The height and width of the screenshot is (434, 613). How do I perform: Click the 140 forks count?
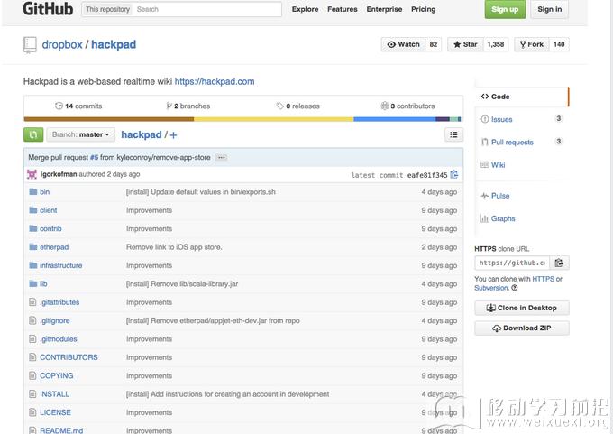(559, 44)
